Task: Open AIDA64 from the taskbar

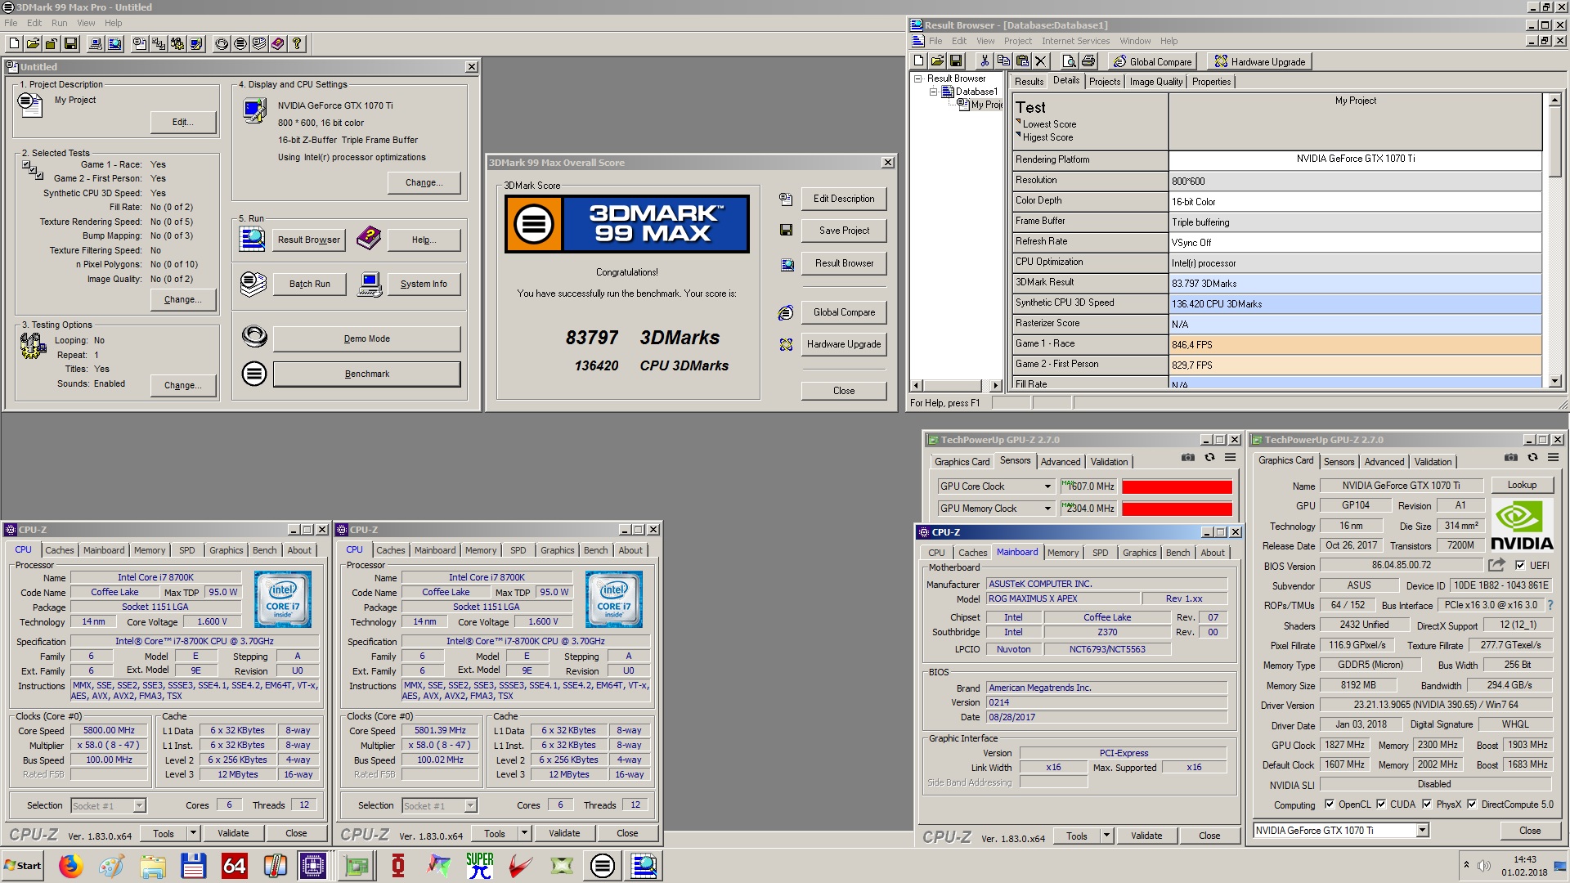Action: 234,866
